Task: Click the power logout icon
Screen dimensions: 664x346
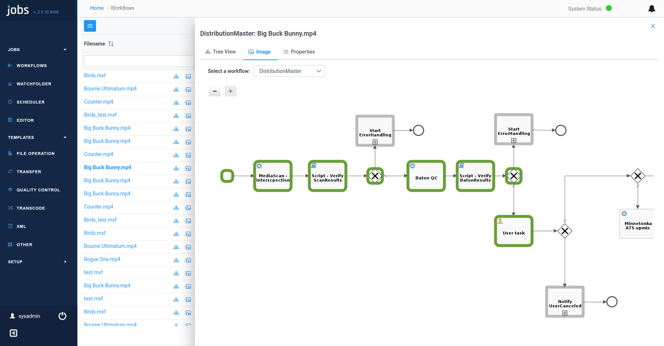Action: click(62, 316)
